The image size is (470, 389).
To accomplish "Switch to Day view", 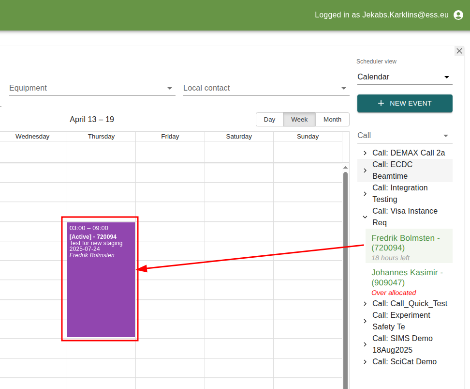I will (x=269, y=119).
